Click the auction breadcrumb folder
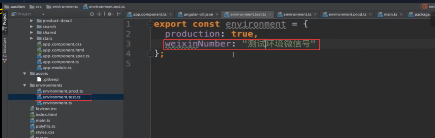435x138 pixels. point(15,7)
